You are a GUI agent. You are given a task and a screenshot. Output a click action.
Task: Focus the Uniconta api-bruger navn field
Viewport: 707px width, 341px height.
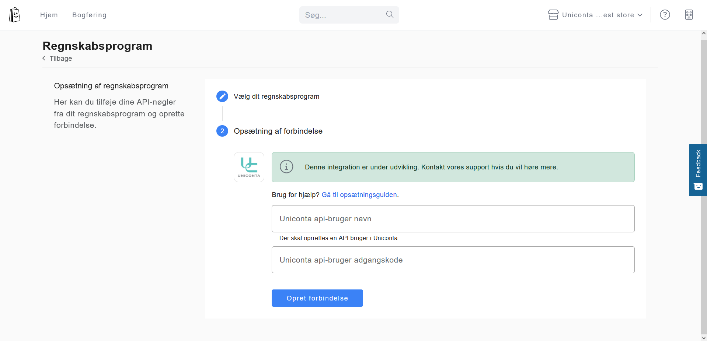pos(453,219)
